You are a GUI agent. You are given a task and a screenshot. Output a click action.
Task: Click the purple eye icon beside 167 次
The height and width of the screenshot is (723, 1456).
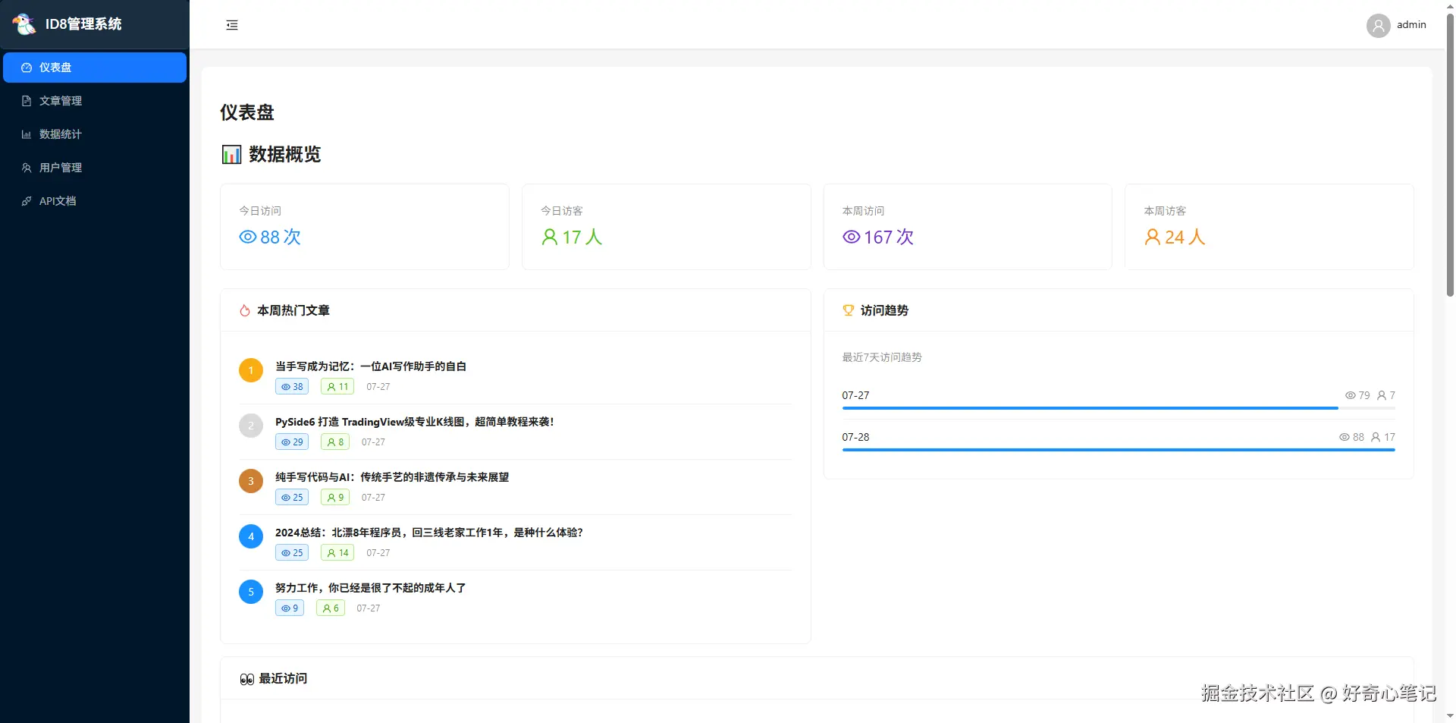click(x=851, y=237)
